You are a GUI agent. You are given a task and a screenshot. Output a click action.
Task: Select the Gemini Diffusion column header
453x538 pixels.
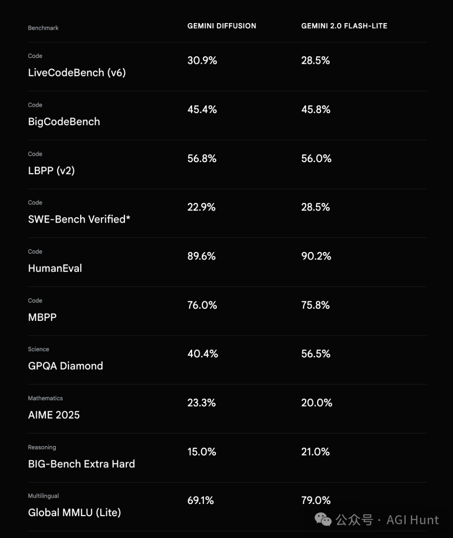221,26
